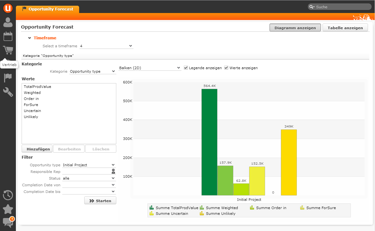Open the shopping cart Vertrieb icon
Image resolution: width=375 pixels, height=231 pixels.
click(x=8, y=50)
